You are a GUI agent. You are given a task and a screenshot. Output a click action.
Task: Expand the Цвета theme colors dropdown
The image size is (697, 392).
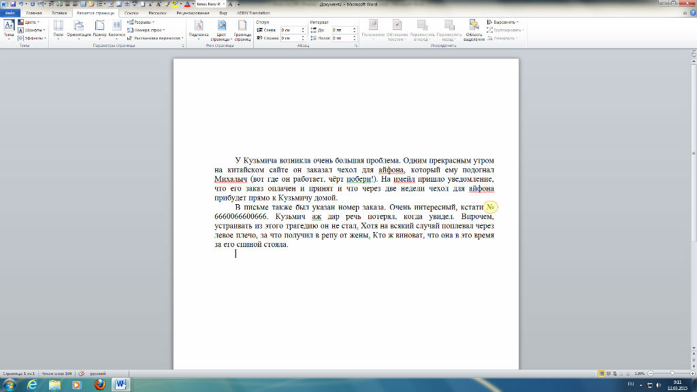[x=29, y=22]
